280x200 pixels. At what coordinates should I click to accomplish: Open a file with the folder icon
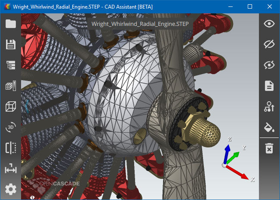[11, 24]
